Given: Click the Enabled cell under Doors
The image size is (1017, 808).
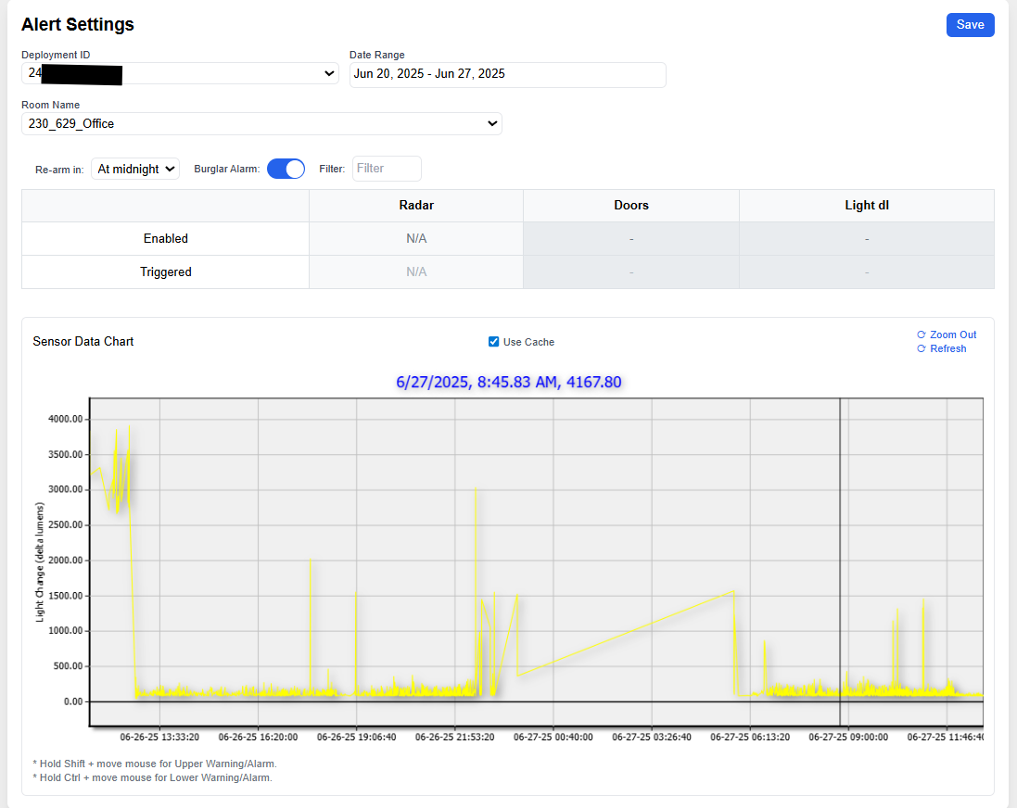Looking at the screenshot, I should 630,239.
